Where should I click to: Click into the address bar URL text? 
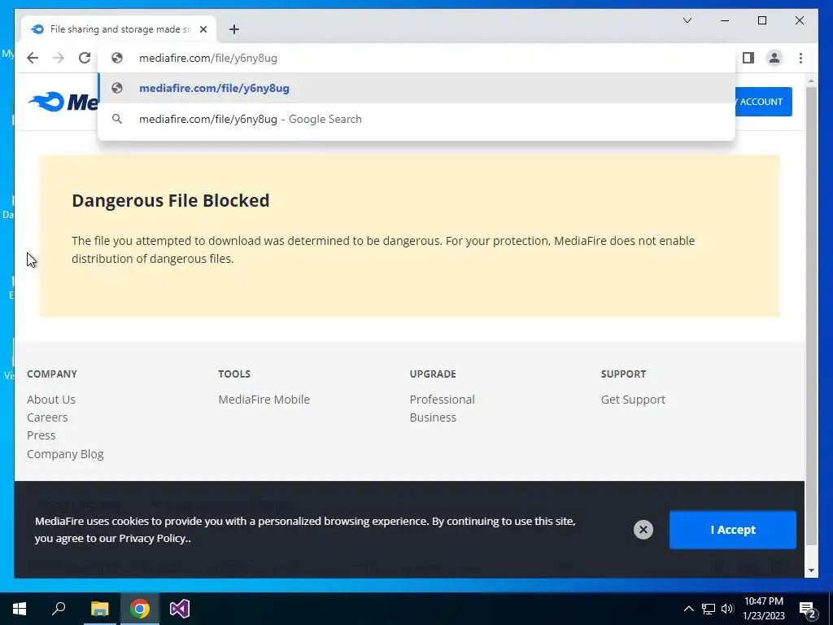207,58
